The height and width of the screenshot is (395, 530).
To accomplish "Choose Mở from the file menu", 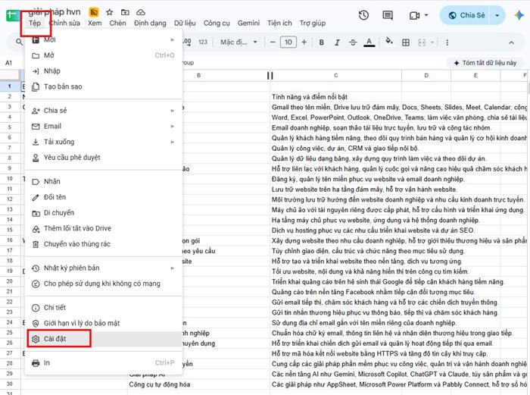I will click(x=104, y=55).
